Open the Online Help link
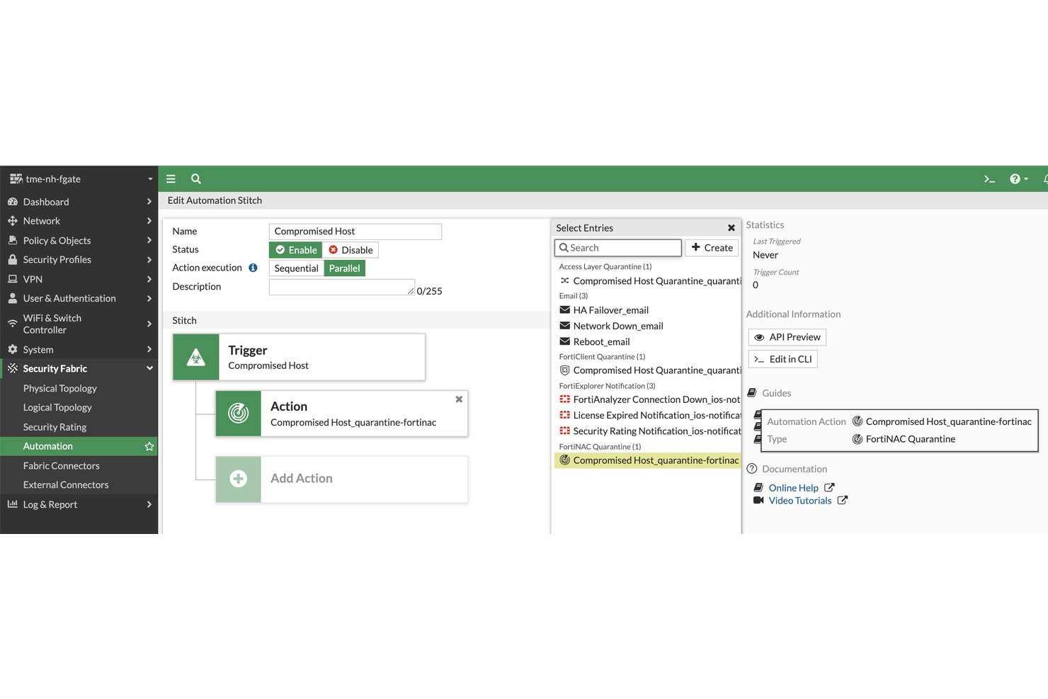Screen dimensions: 1048x699 (x=793, y=488)
